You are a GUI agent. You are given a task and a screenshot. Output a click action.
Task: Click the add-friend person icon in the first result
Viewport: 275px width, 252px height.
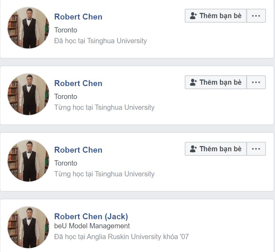(x=193, y=16)
